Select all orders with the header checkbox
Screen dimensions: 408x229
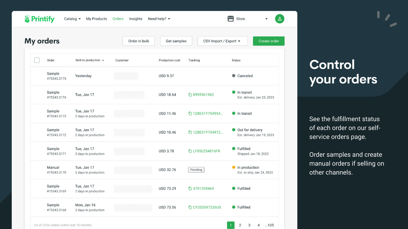pos(37,60)
